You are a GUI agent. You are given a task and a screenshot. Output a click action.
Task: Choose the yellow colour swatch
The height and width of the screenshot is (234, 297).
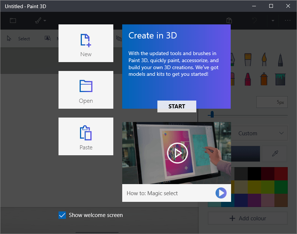[254, 187]
